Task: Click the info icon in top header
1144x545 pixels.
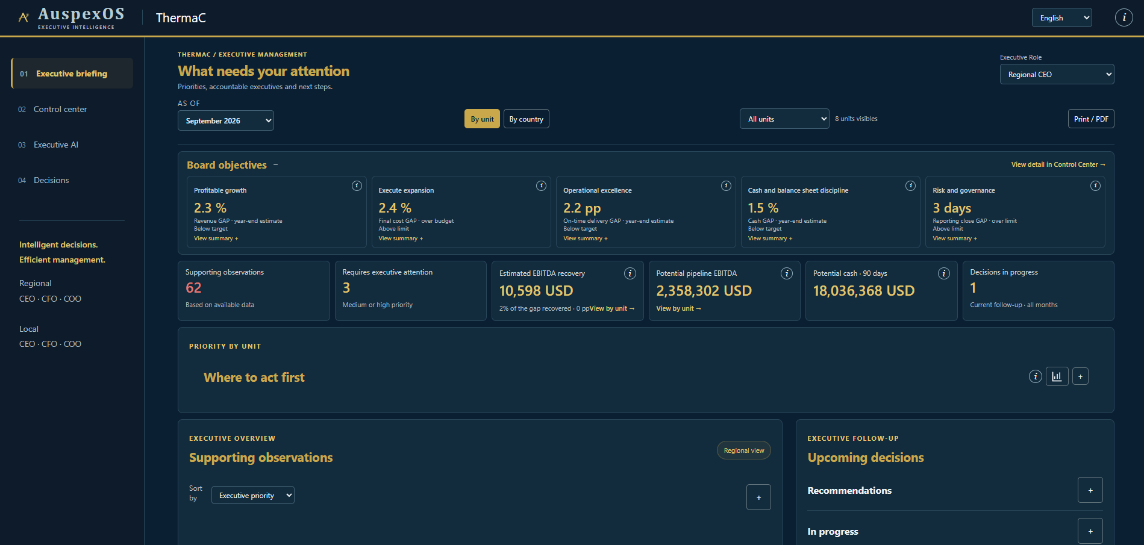Action: (1124, 17)
